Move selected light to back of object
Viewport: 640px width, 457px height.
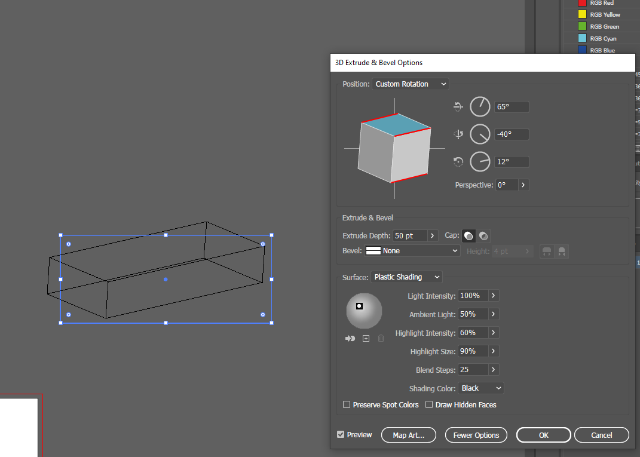350,339
